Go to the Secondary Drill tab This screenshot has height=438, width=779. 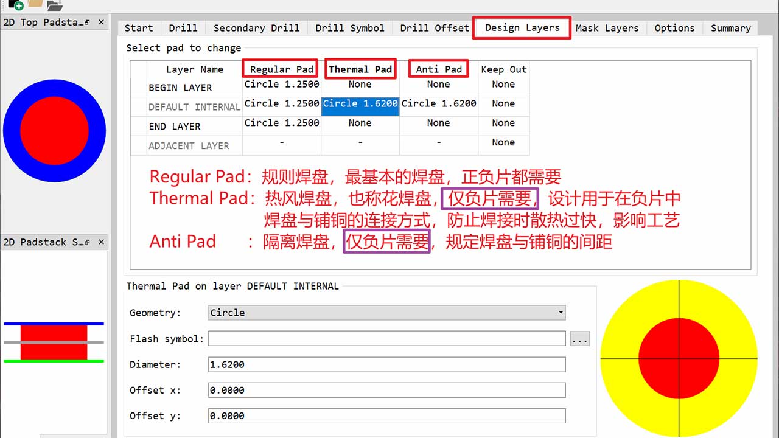pos(256,28)
